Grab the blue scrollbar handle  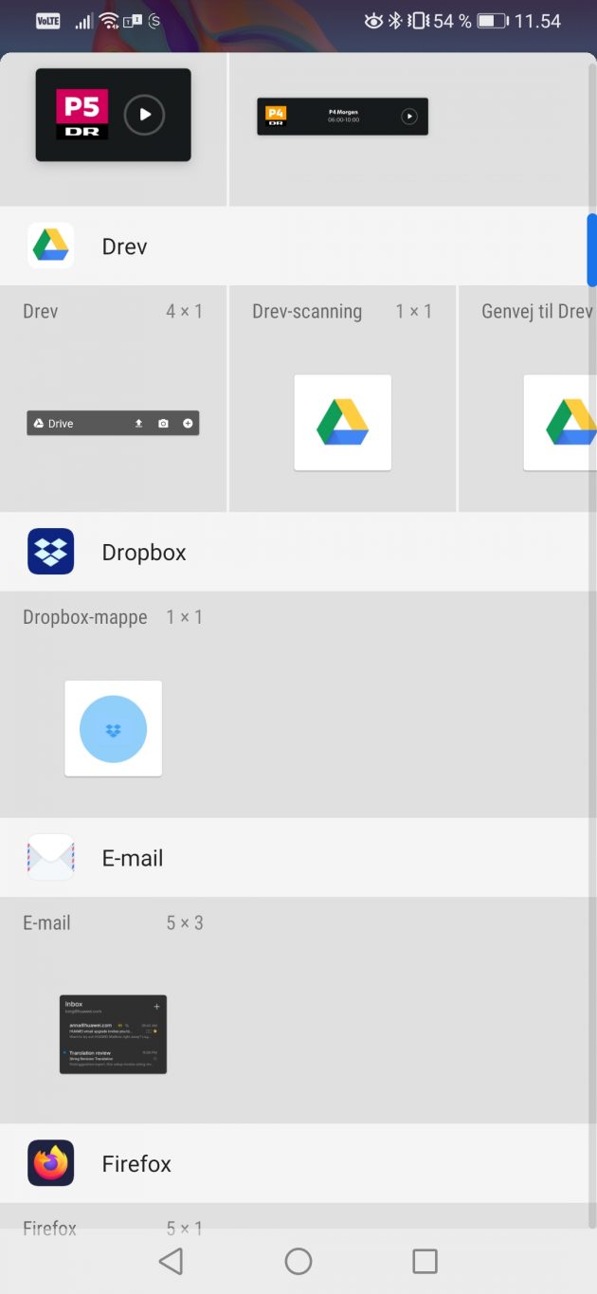(x=592, y=249)
